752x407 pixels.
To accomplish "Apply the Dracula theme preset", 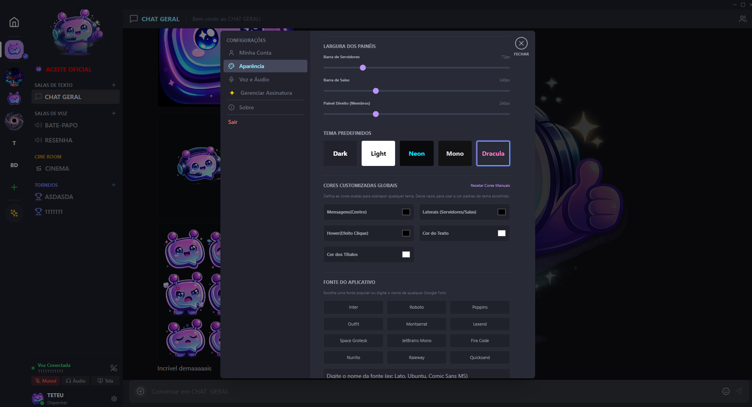I will point(493,153).
